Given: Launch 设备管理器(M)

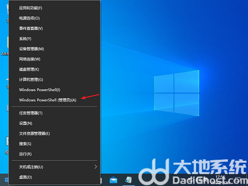Looking at the screenshot, I should (x=54, y=49).
